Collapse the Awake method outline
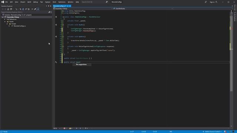Image resolution: width=237 pixels, height=133 pixels. [63, 25]
